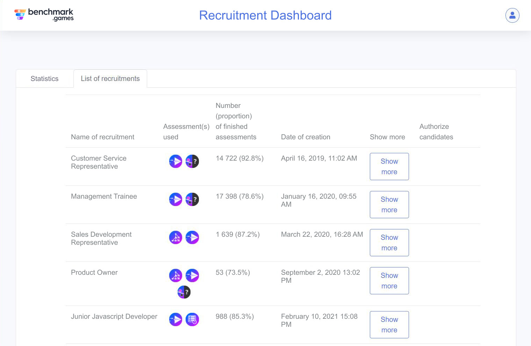Click the benchmark.games logo

tap(44, 15)
